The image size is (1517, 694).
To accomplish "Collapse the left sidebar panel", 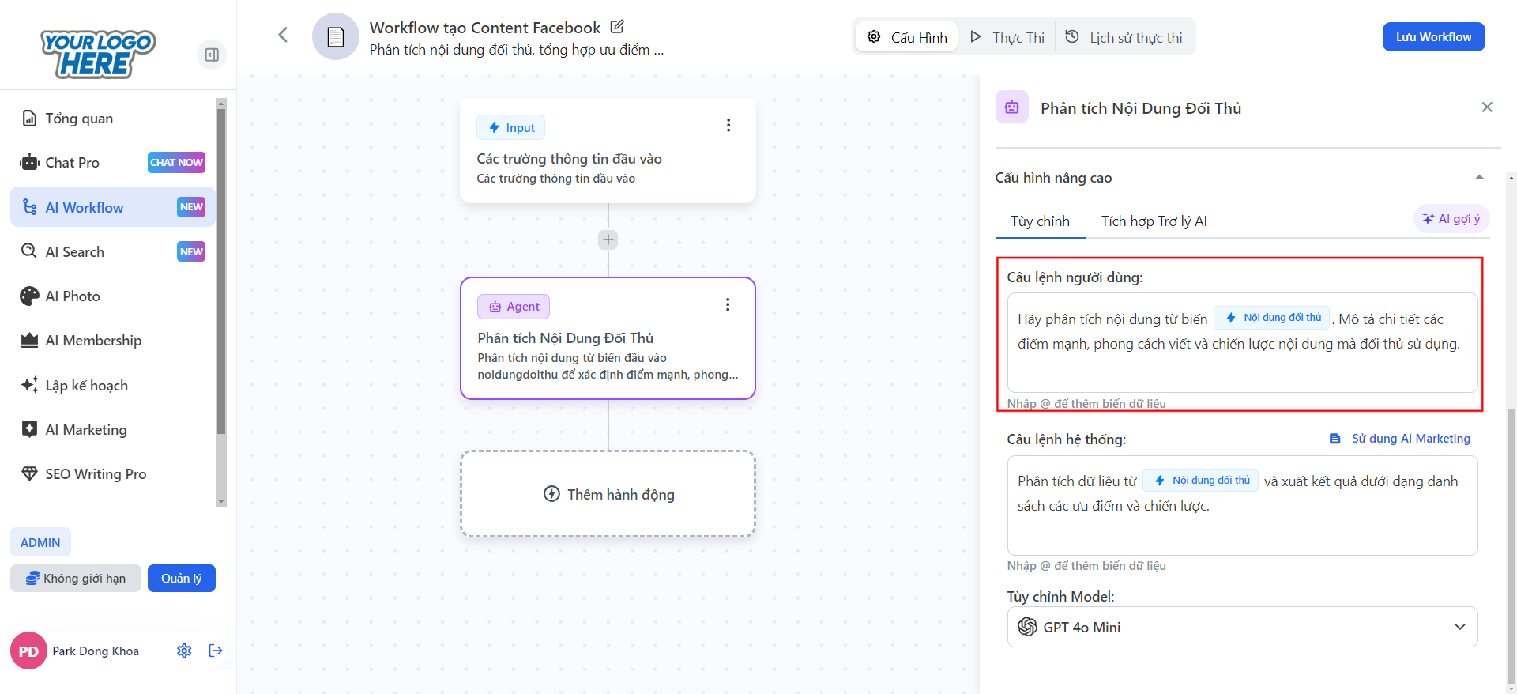I will point(212,55).
